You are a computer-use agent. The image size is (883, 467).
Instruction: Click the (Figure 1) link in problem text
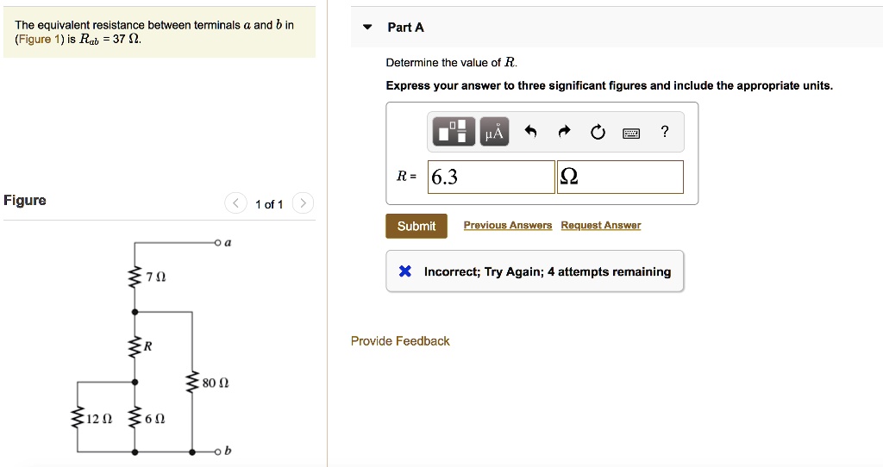pos(34,40)
